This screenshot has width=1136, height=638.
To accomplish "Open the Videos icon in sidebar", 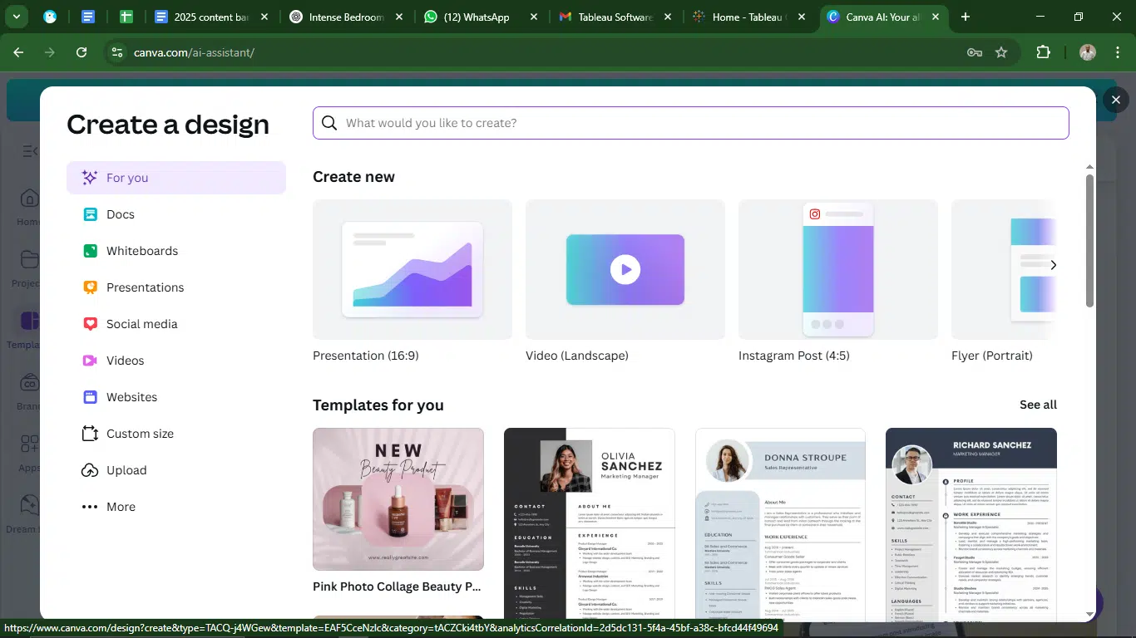I will pos(90,361).
